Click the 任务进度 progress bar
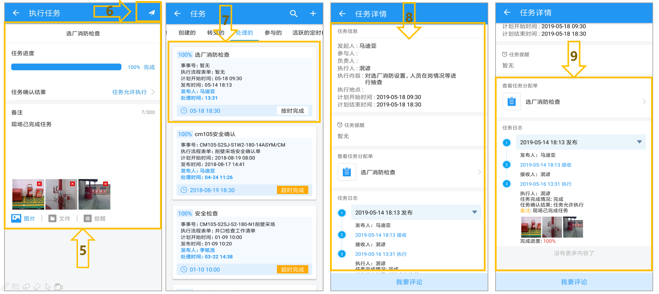Image resolution: width=659 pixels, height=294 pixels. pos(66,67)
